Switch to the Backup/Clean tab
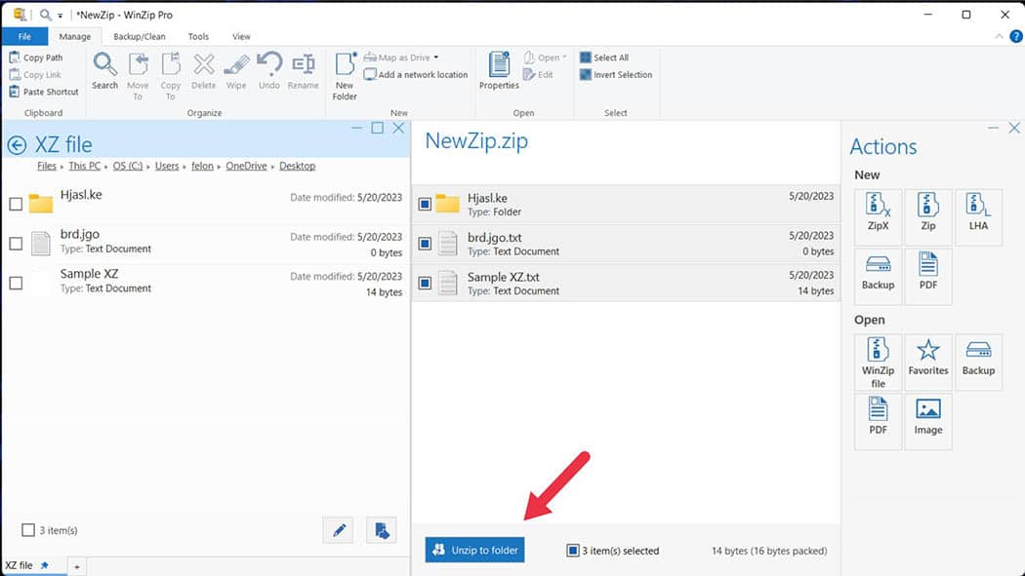 [x=140, y=36]
